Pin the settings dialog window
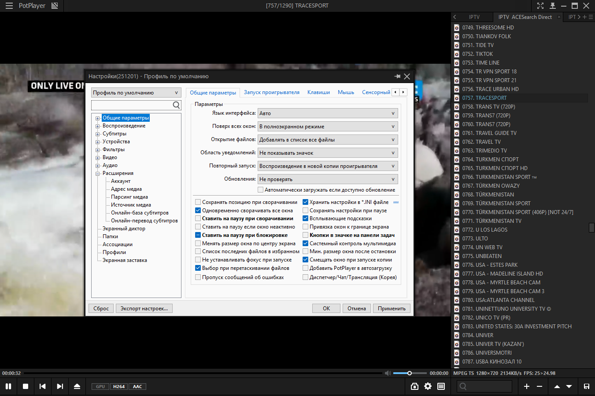 coord(397,76)
